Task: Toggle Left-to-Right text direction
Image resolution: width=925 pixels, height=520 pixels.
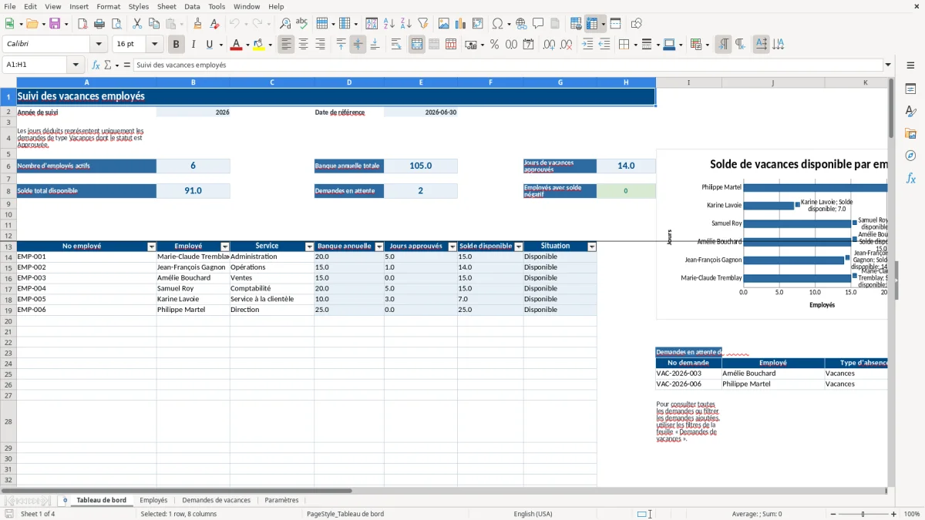Action: [x=723, y=45]
